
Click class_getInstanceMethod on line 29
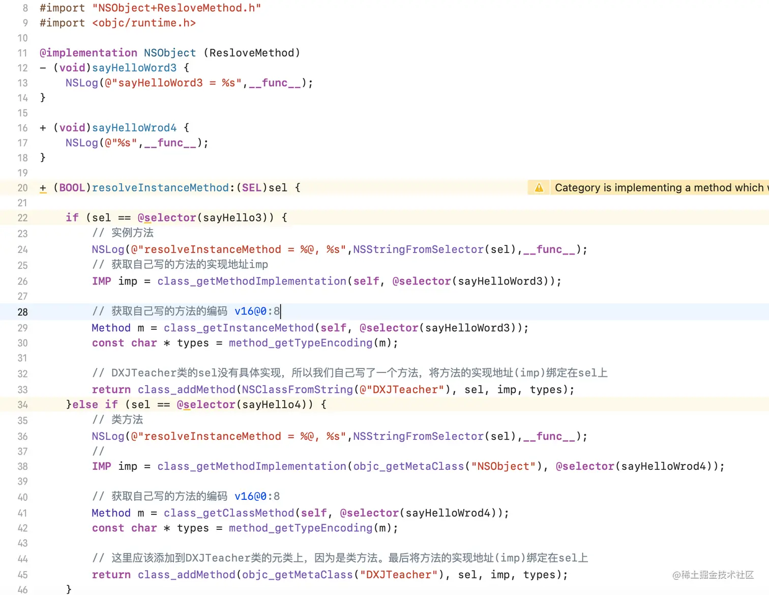coord(239,328)
